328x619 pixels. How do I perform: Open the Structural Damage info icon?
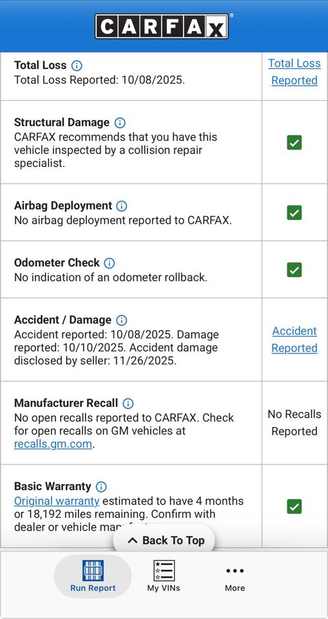tap(120, 123)
